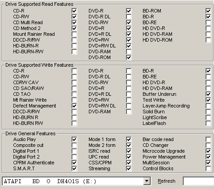The image size is (214, 189).
Task: Check the Control Blocks checkbox
Action: (x=208, y=168)
